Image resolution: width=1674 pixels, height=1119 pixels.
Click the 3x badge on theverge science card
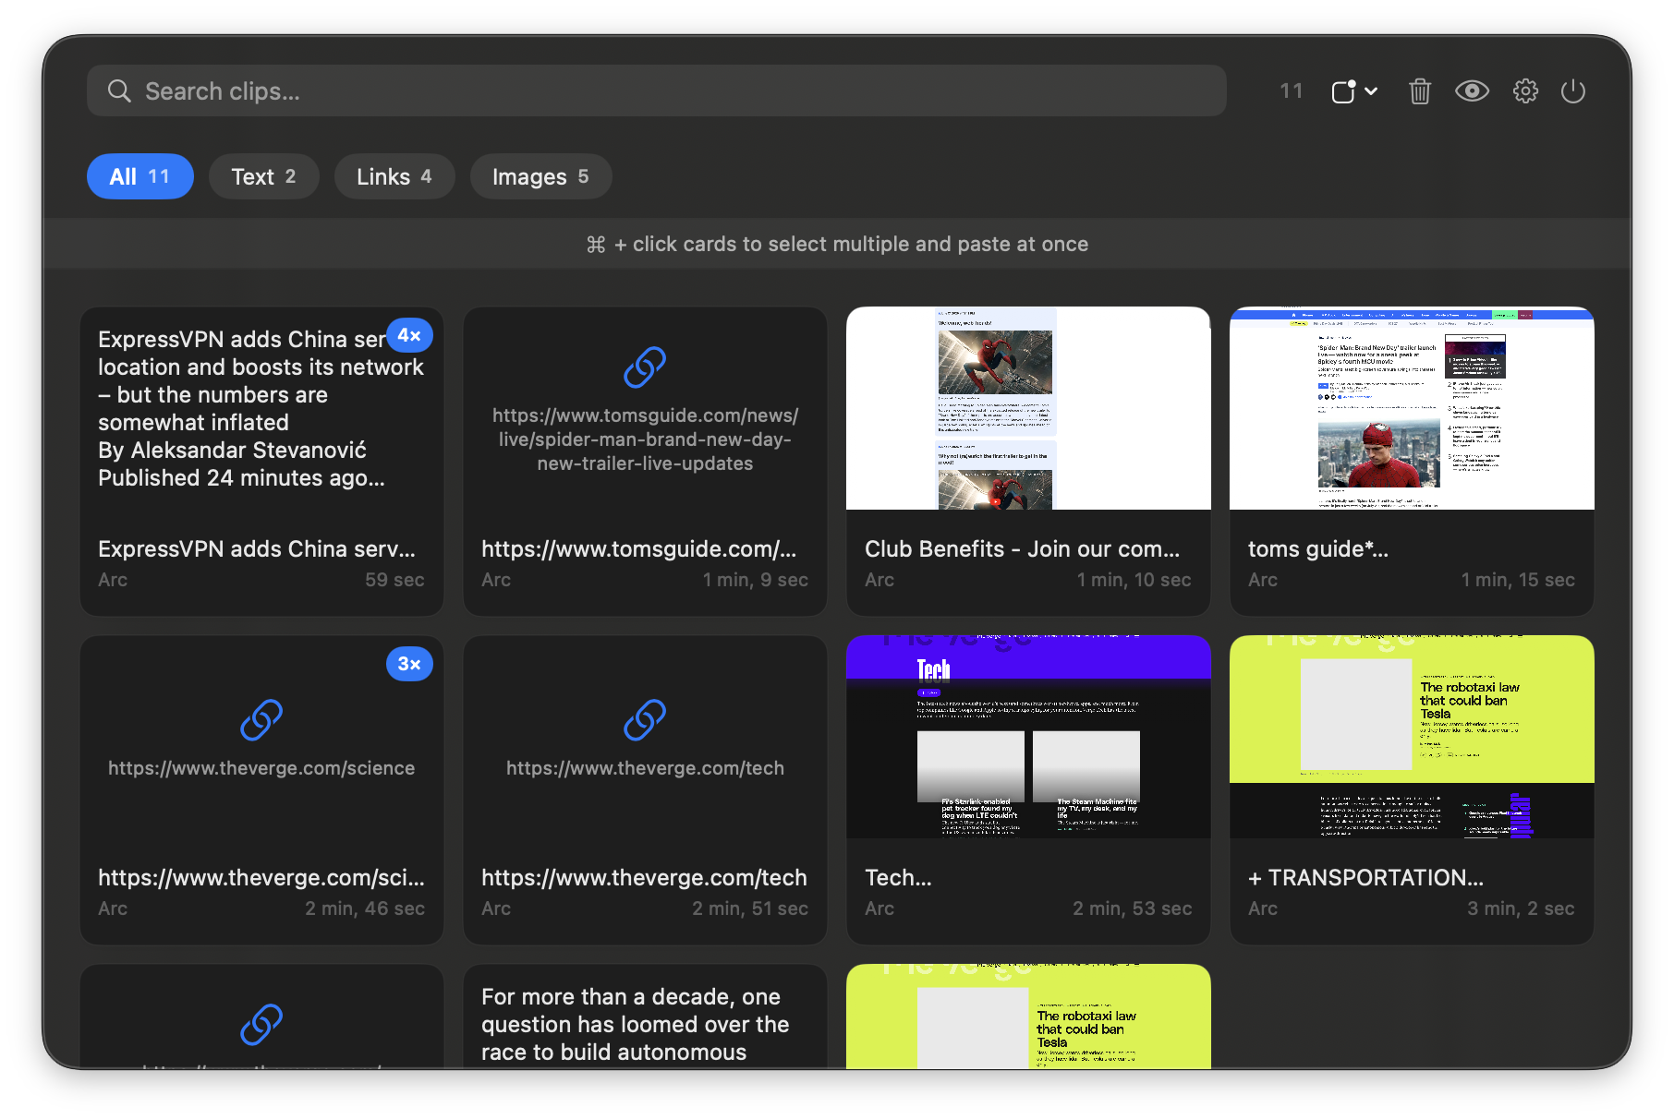409,664
